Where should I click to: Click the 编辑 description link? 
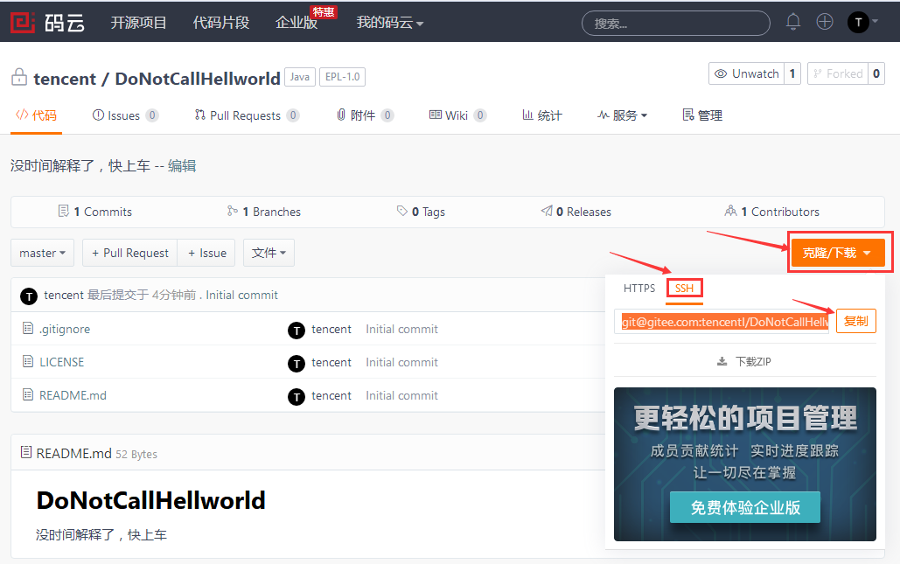pyautogui.click(x=182, y=166)
